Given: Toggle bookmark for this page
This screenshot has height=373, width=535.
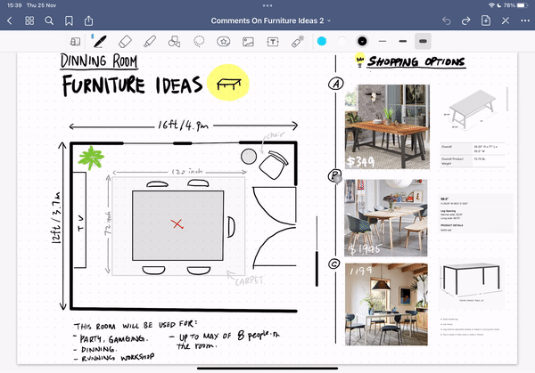Looking at the screenshot, I should tap(70, 20).
